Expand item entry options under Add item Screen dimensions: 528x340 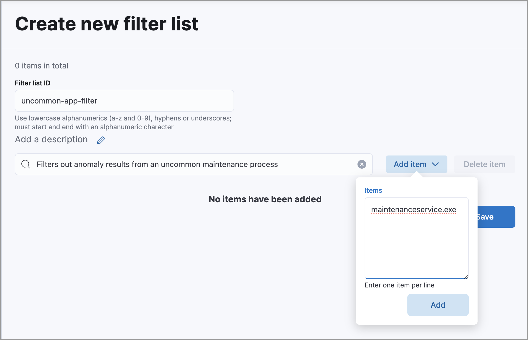pos(416,164)
